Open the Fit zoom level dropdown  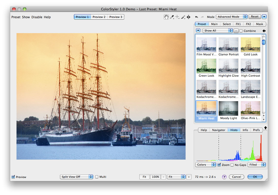[176, 177]
